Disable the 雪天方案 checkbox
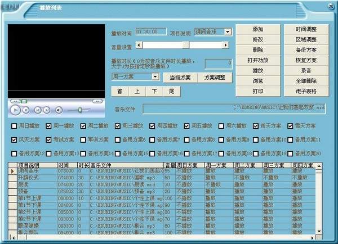 click(x=291, y=126)
